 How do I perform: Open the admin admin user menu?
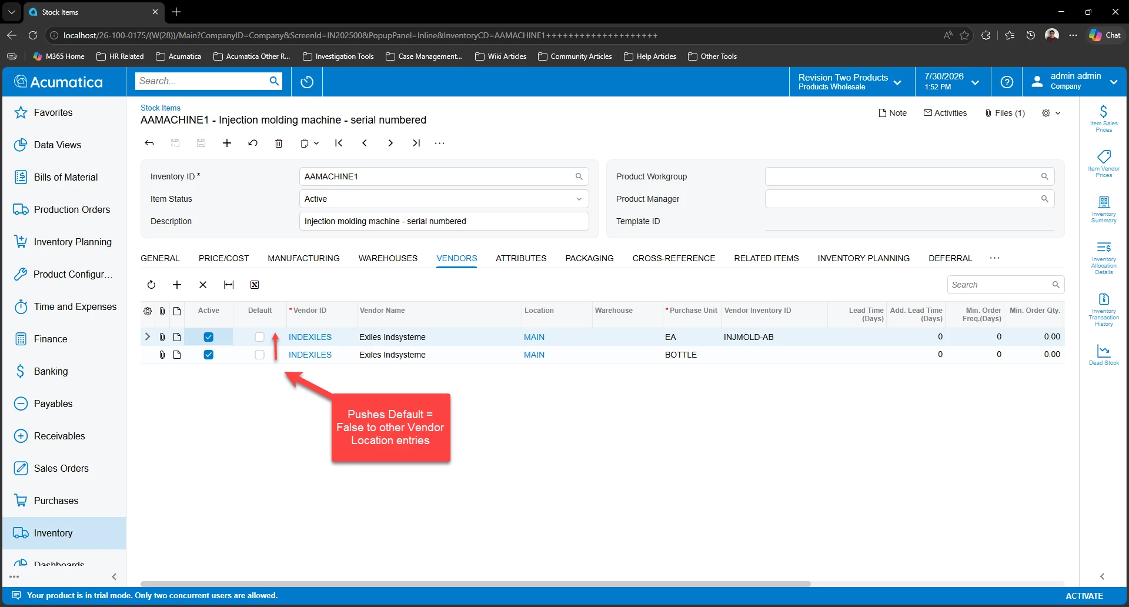(x=1074, y=82)
